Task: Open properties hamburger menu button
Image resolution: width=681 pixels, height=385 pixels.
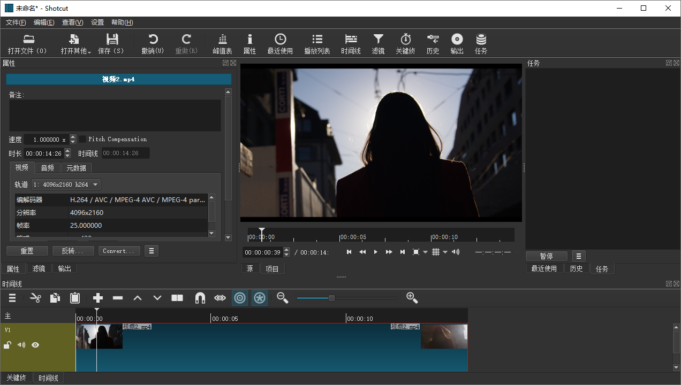Action: pos(152,251)
